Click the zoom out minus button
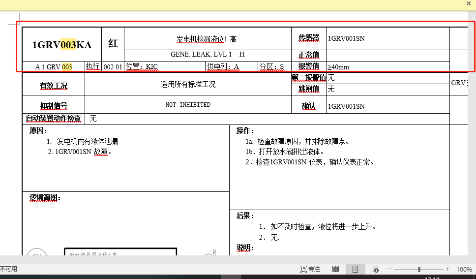The image size is (476, 279). pos(390,269)
